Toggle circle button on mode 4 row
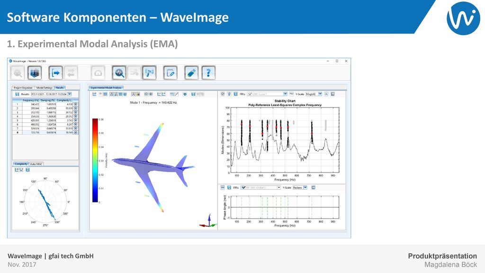 coord(75,117)
